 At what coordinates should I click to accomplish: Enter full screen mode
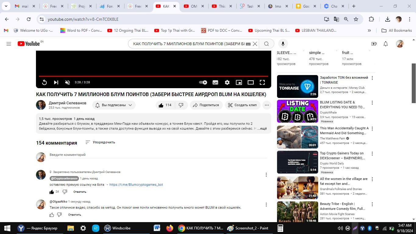pos(262,82)
